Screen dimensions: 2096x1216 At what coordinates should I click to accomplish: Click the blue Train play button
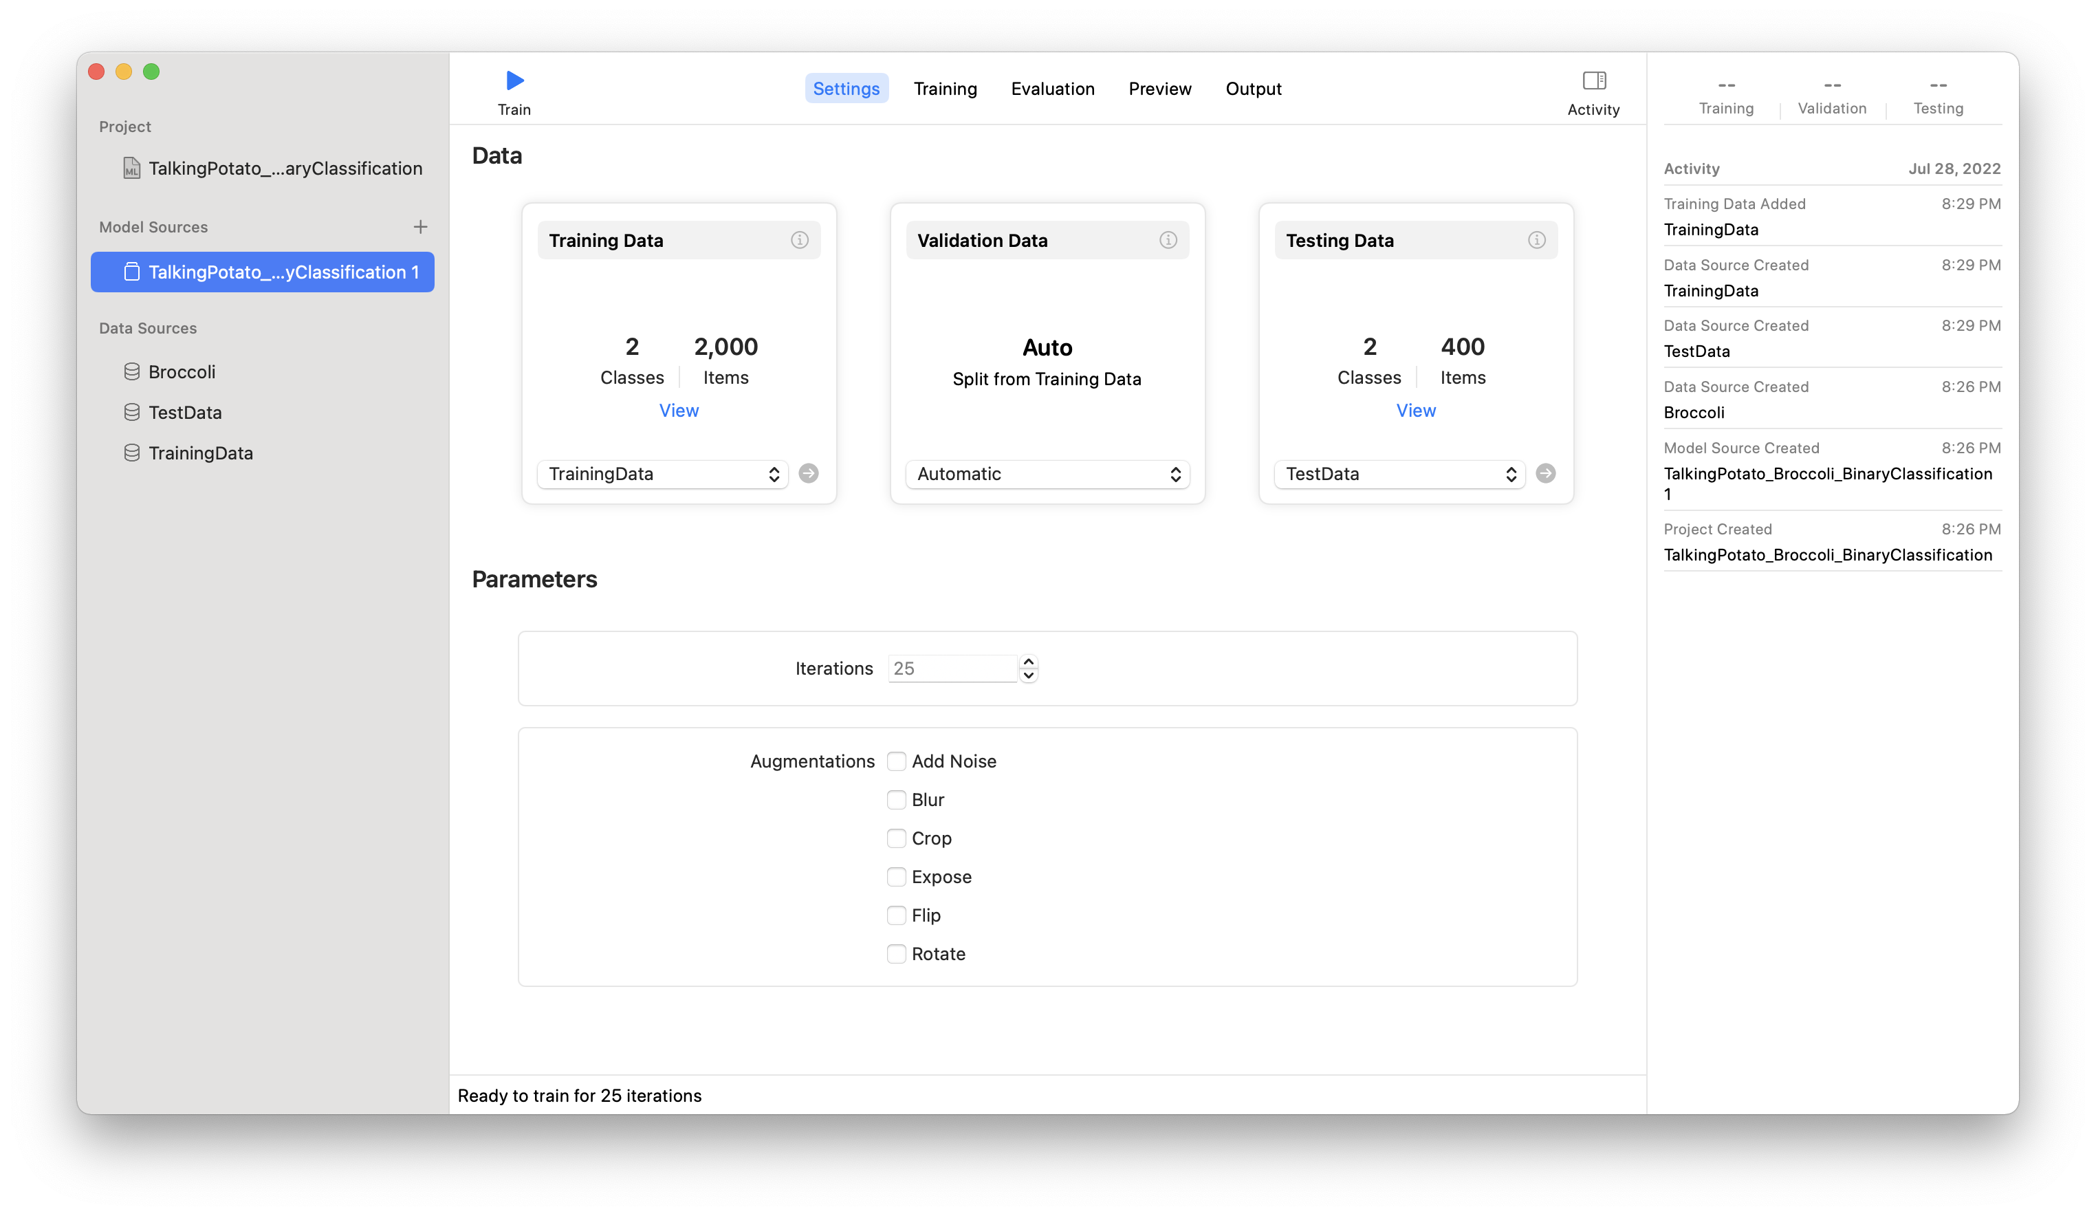click(x=514, y=80)
